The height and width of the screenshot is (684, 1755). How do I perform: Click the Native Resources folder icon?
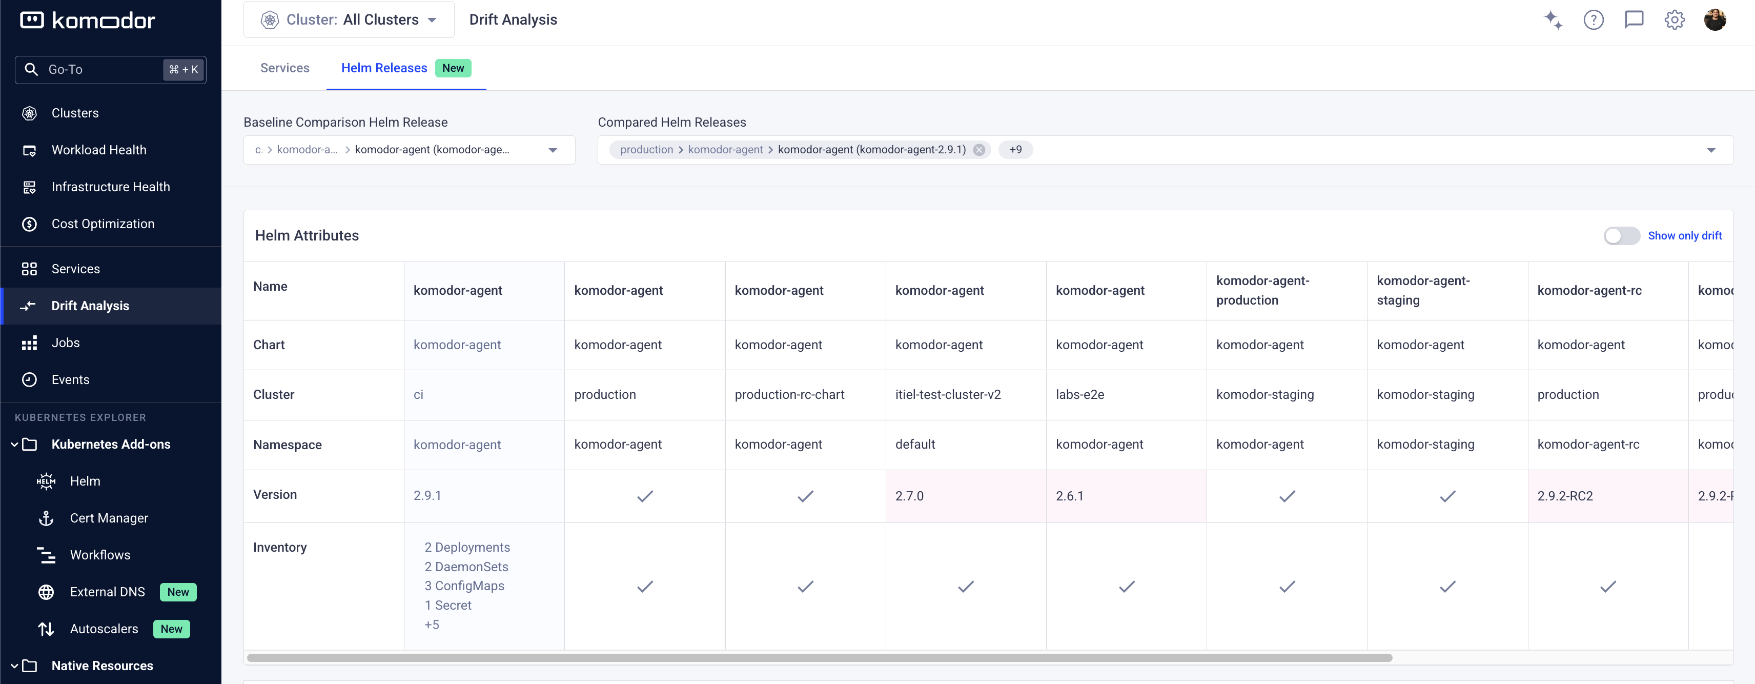tap(29, 666)
